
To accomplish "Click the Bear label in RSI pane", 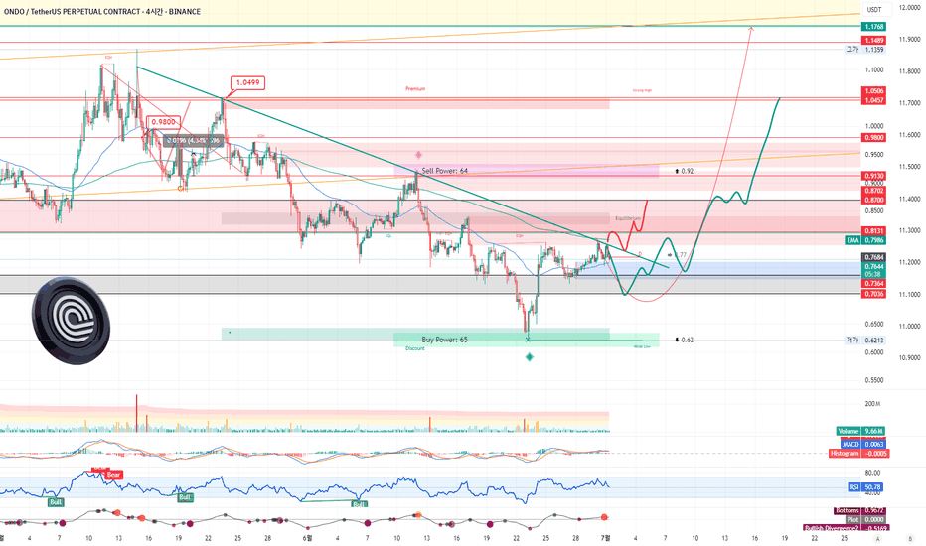I will 113,475.
